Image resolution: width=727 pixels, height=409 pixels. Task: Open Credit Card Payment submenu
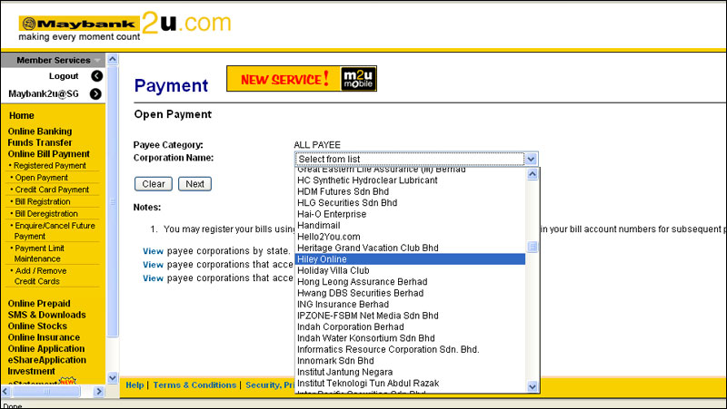(x=52, y=190)
